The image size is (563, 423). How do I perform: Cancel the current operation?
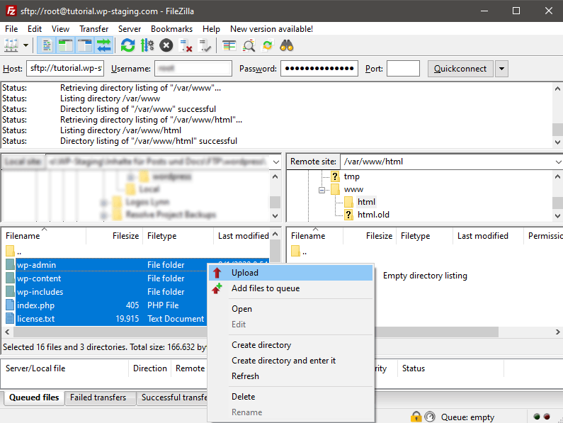point(166,45)
